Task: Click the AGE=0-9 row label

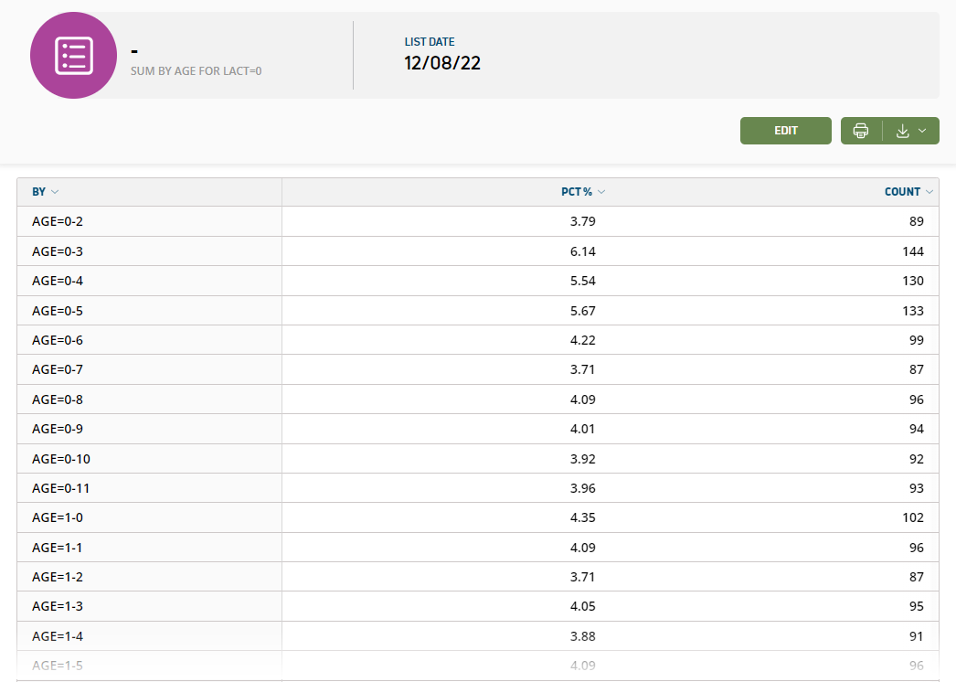Action: click(58, 429)
